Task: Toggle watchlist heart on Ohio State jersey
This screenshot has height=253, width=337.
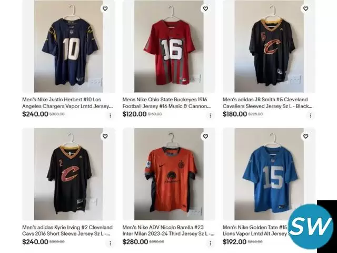Action: [x=205, y=8]
